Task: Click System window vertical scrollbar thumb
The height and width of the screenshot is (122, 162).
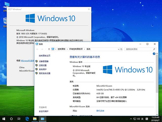Action: tap(157, 74)
